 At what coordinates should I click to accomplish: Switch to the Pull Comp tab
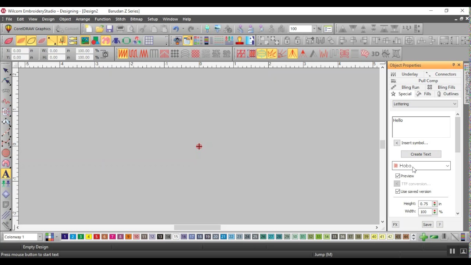point(425,81)
